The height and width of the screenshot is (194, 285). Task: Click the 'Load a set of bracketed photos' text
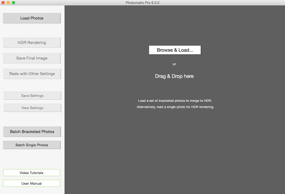click(x=175, y=101)
